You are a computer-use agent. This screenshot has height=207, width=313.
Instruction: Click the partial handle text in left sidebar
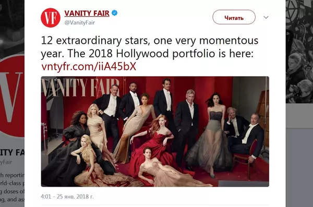coord(6,162)
